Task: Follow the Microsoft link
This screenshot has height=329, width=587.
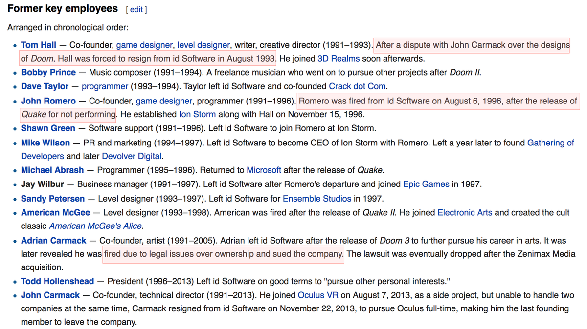Action: [x=264, y=170]
